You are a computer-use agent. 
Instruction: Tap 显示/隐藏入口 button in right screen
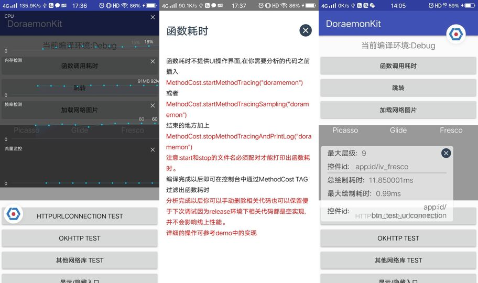coord(398,279)
